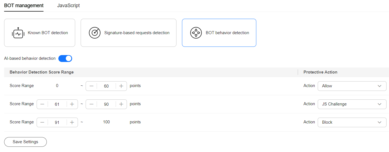Decrease the 60 points upper limit value
The width and height of the screenshot is (389, 152).
point(91,86)
